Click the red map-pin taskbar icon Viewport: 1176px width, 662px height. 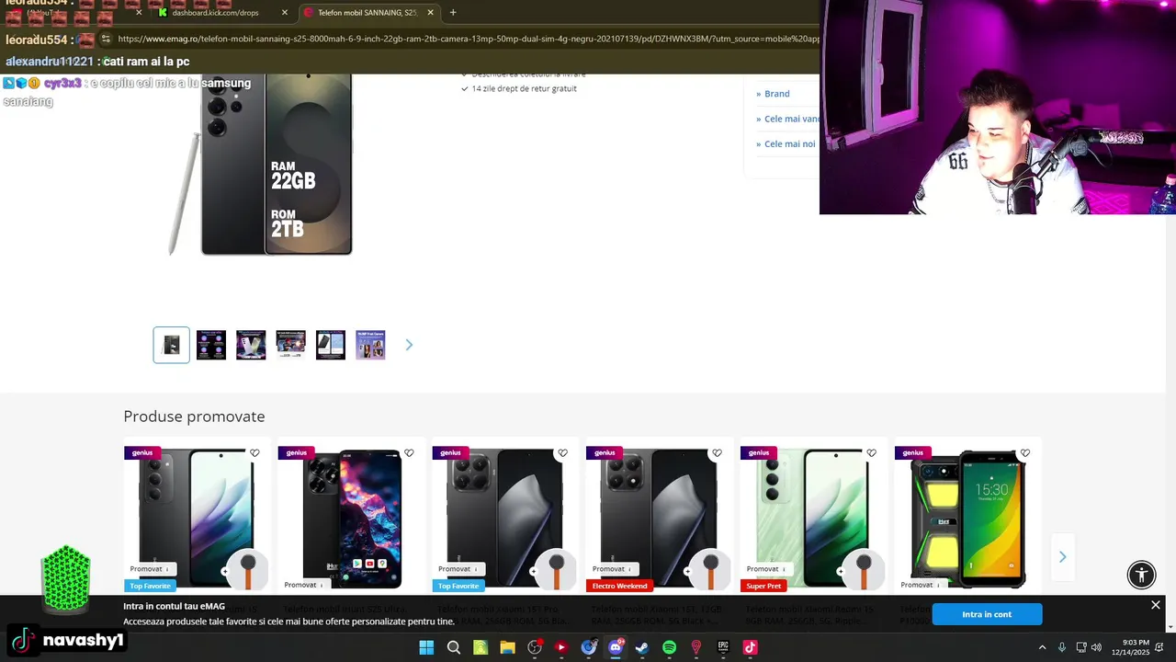coord(696,647)
